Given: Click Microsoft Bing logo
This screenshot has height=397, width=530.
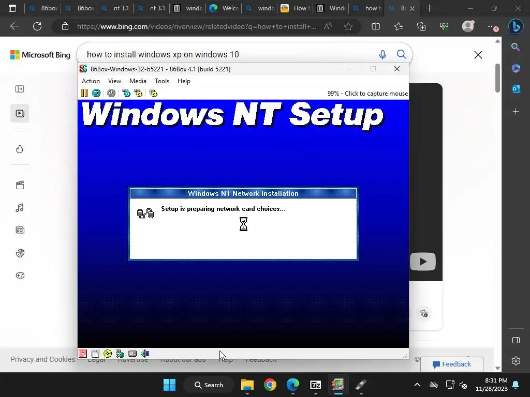Looking at the screenshot, I should (40, 55).
